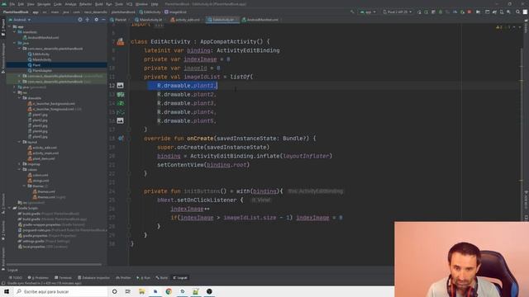Click the class gutter icon on line 7
The image size is (529, 297).
tap(120, 42)
